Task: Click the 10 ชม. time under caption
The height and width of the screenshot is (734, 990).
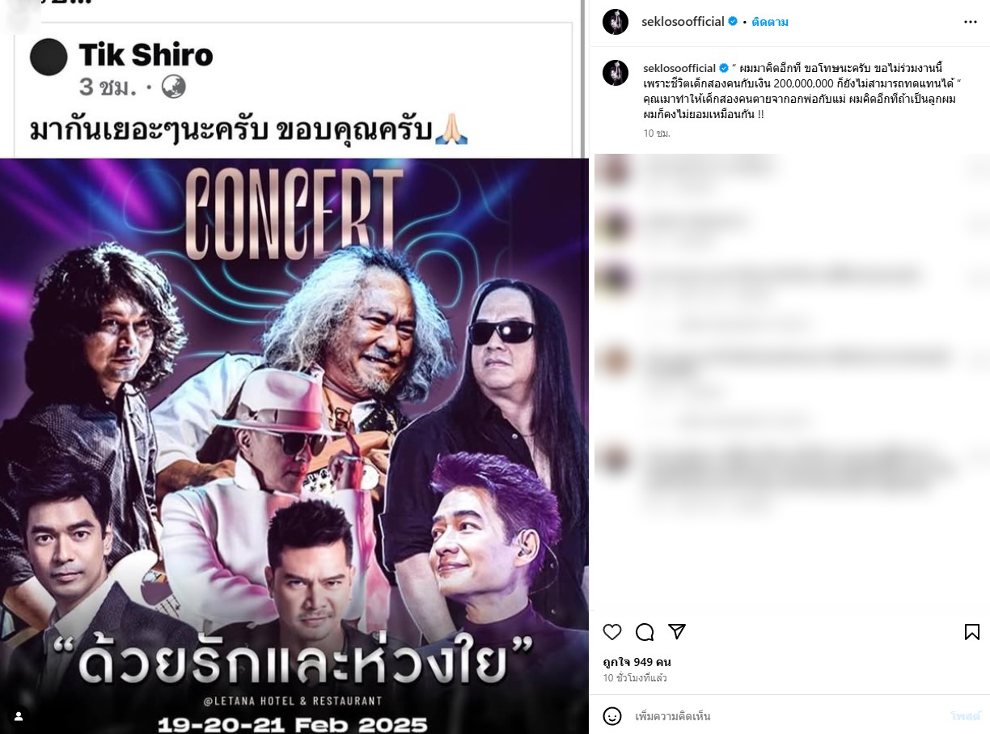Action: pyautogui.click(x=657, y=133)
